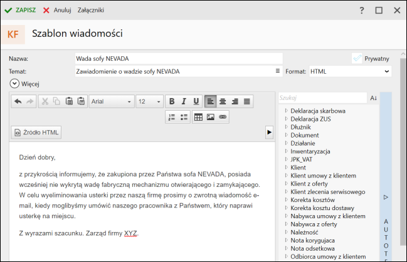Expand the Dłużnik node
The width and height of the screenshot is (407, 262).
[x=286, y=126]
